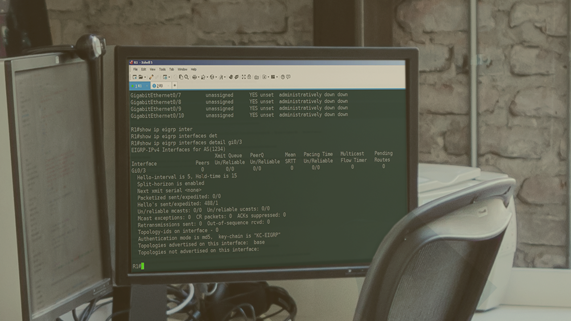This screenshot has width=571, height=321.
Task: Expand the layout arrangement dropdown arrow
Action: (x=277, y=77)
